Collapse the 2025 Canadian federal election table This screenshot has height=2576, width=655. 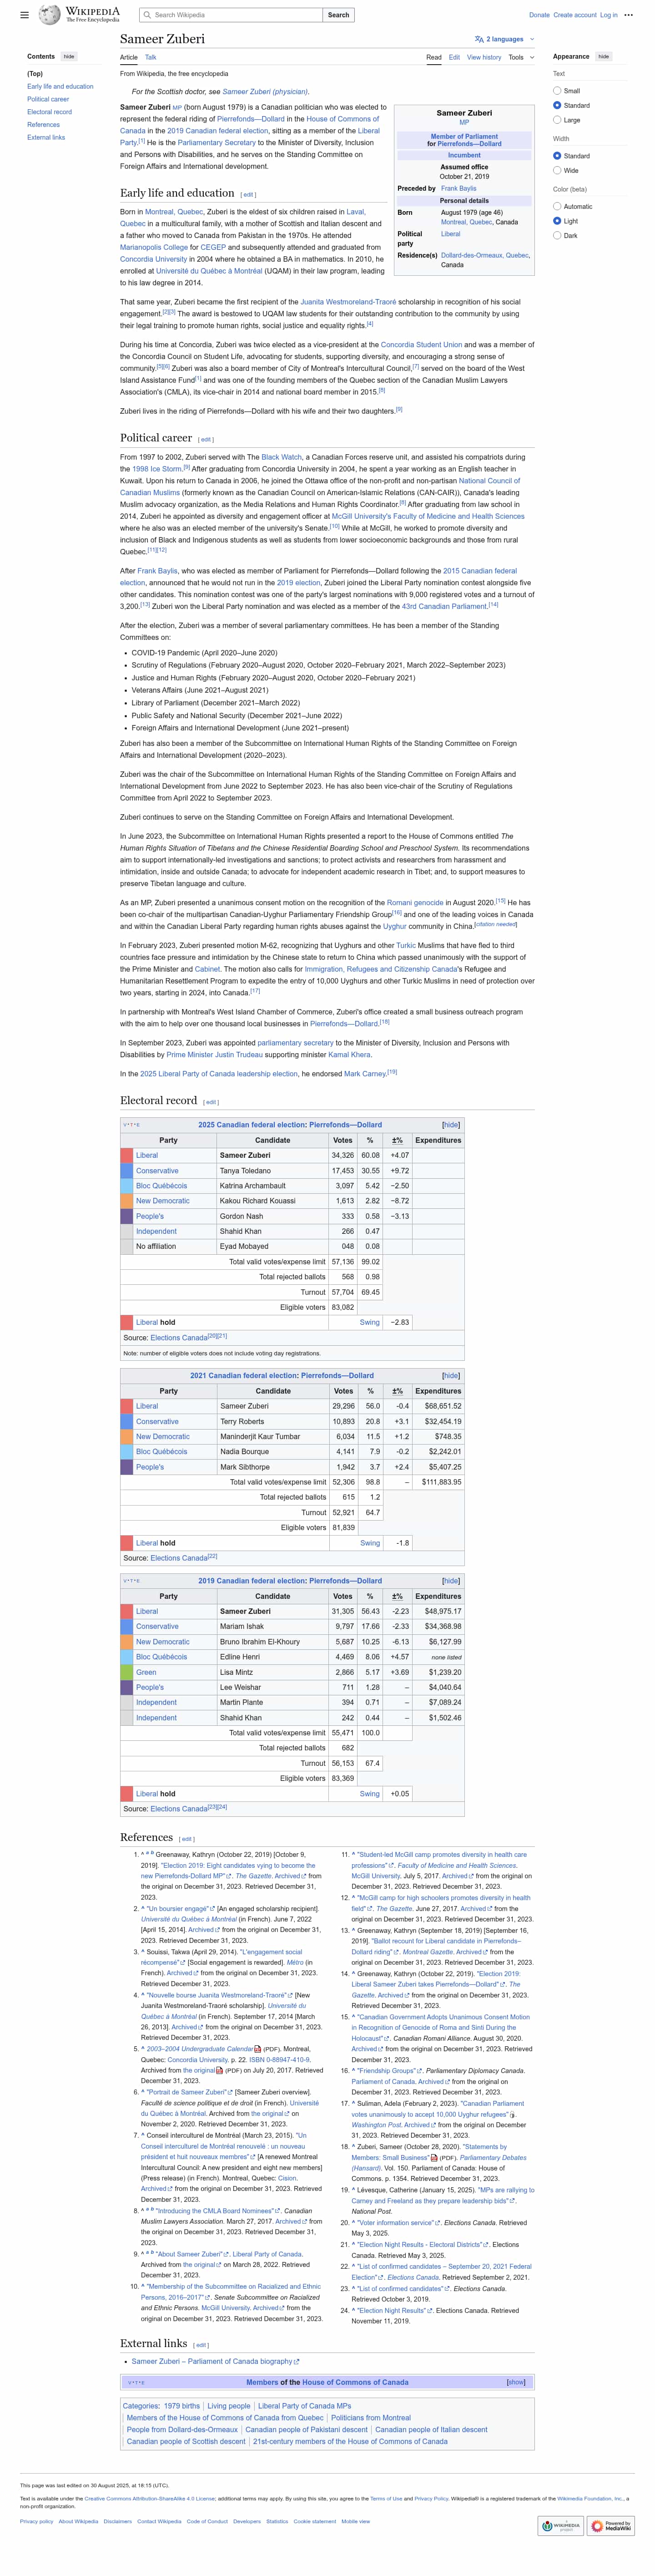tap(451, 1125)
